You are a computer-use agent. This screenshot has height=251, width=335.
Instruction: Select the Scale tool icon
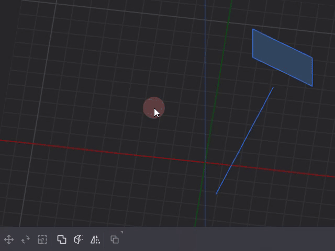42,239
